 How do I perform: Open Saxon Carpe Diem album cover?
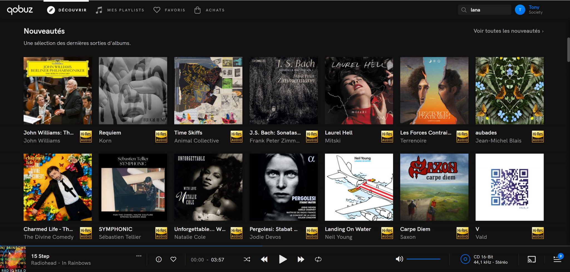[x=434, y=187]
